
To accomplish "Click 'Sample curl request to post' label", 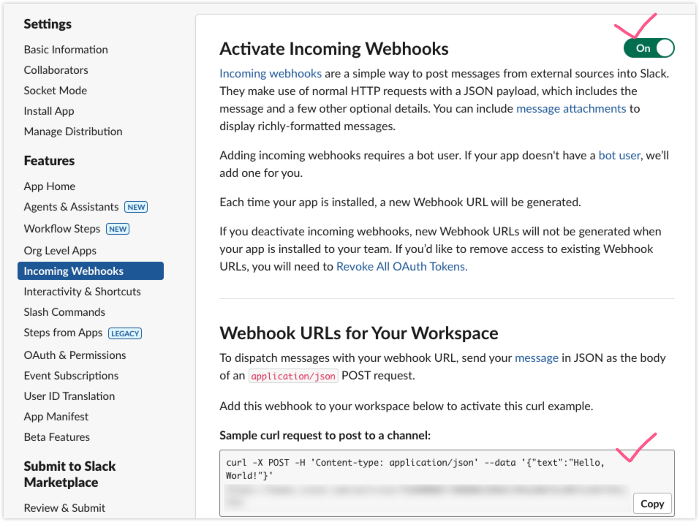I will [325, 436].
